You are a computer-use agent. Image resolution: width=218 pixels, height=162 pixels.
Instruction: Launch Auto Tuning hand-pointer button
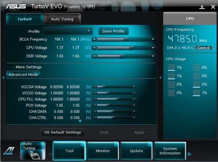click(x=33, y=151)
